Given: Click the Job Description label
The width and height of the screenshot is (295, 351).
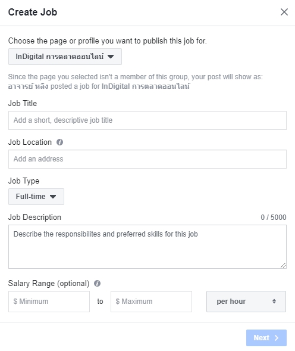Looking at the screenshot, I should point(34,218).
